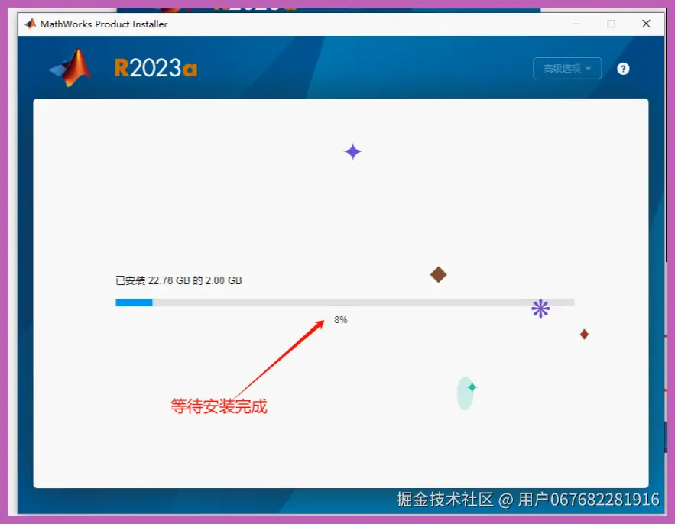
Task: Minimize the MathWorks Product Installer window
Action: (x=577, y=24)
